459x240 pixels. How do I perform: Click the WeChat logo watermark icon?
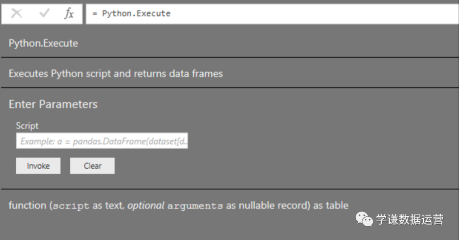[x=364, y=219]
